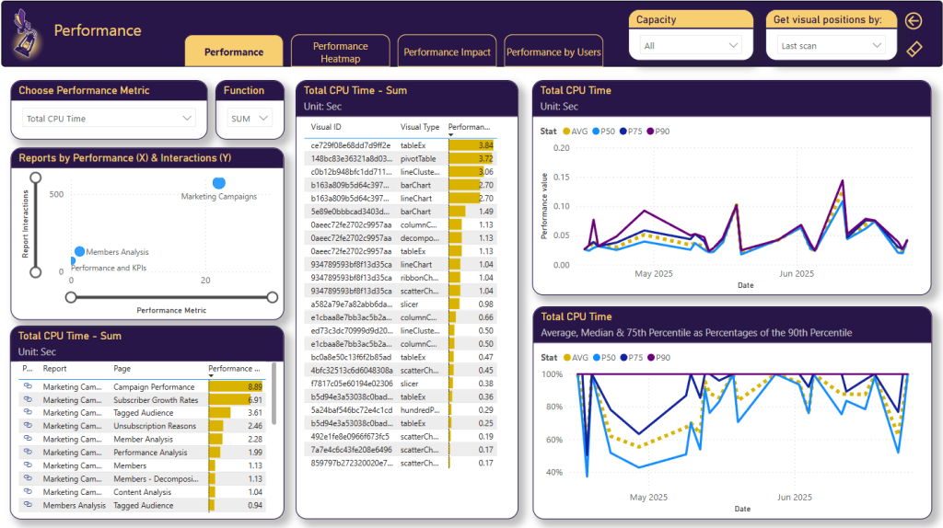Click link icon for Unsubscription Reasons row

pos(28,426)
